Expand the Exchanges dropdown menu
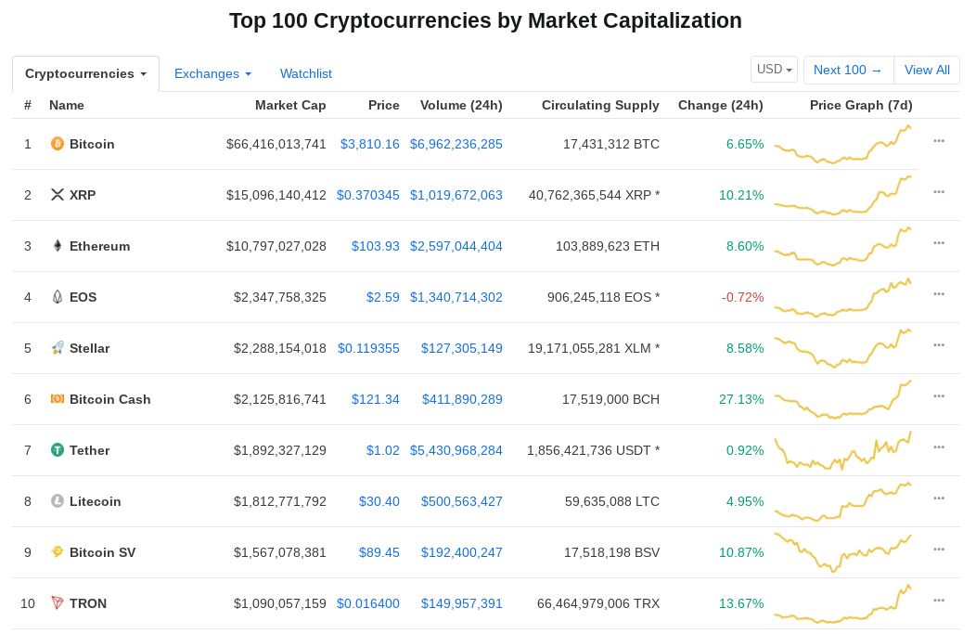976x634 pixels. pyautogui.click(x=212, y=73)
